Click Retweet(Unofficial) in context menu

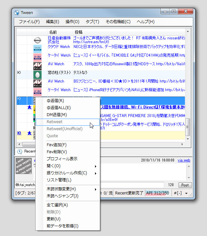coord(68,129)
